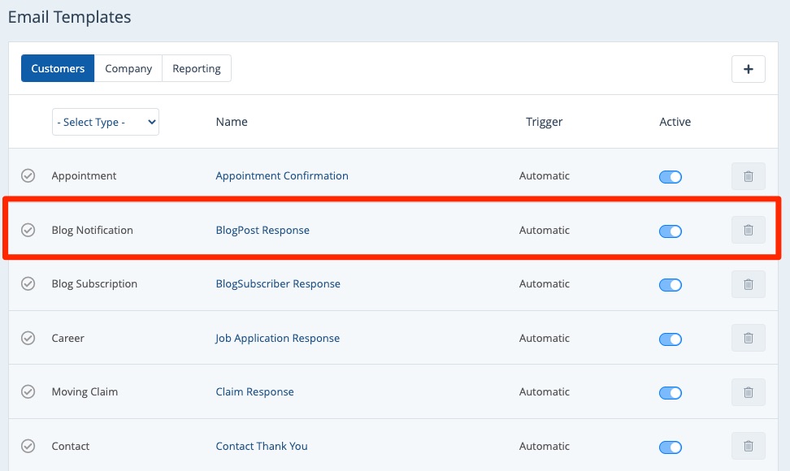The height and width of the screenshot is (471, 790).
Task: Click trash icon for Contact Thank You
Action: coord(748,446)
